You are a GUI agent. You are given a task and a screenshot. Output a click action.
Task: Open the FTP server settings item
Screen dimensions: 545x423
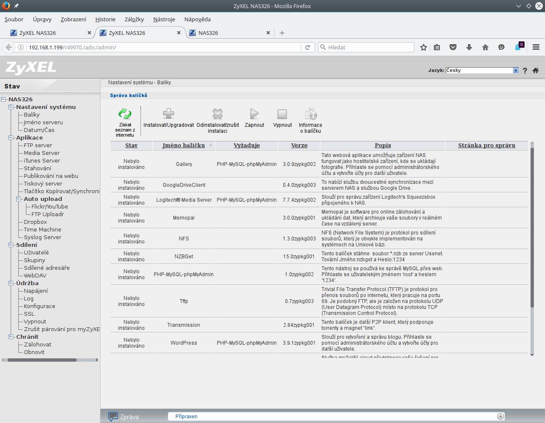pos(38,145)
